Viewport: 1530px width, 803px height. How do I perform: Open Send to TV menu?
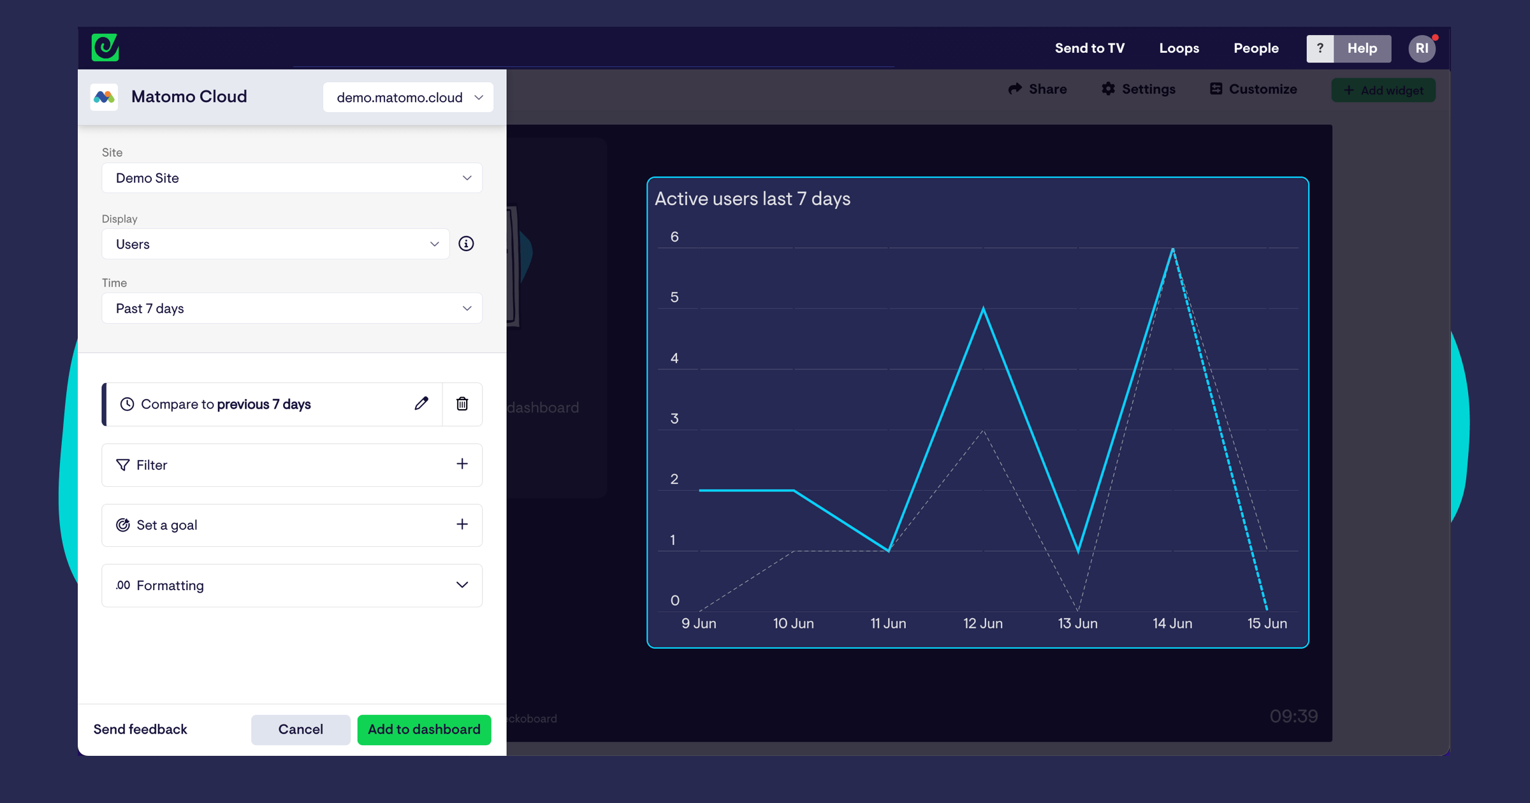tap(1089, 48)
